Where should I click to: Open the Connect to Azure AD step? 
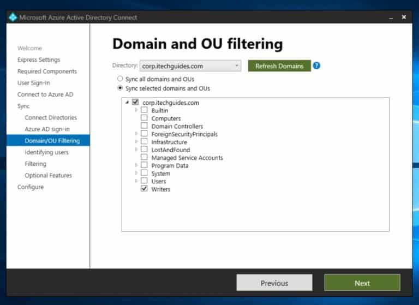click(45, 94)
